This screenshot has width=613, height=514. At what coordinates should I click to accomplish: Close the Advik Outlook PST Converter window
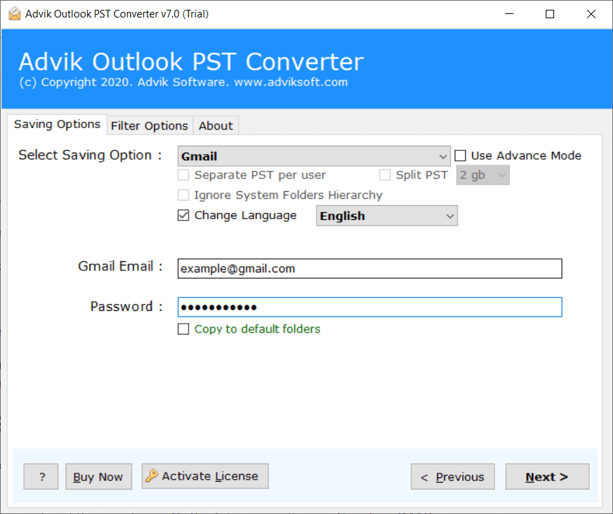(591, 14)
